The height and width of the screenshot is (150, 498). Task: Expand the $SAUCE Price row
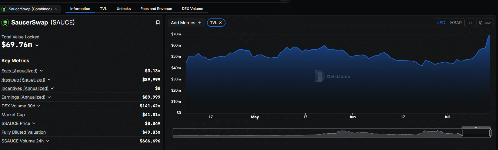(x=34, y=123)
